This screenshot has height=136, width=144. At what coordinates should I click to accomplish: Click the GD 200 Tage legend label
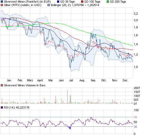[x=118, y=2]
